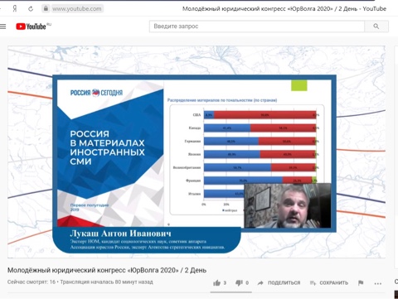Report the video with flag icon
The width and height of the screenshot is (398, 299).
tap(361, 283)
